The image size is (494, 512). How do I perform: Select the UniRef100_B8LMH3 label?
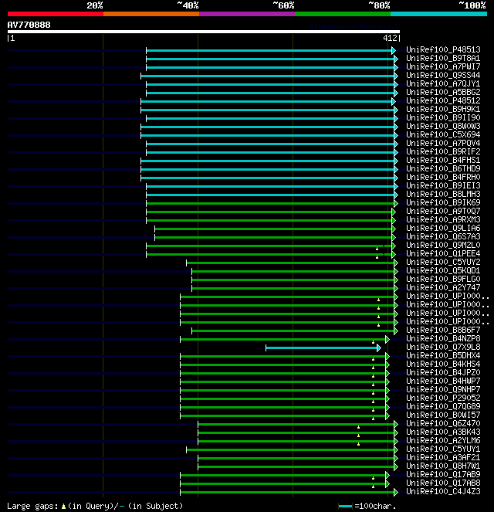pos(443,194)
